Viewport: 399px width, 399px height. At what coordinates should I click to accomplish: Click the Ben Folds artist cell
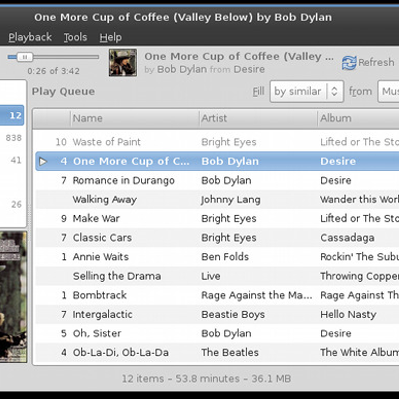point(225,257)
